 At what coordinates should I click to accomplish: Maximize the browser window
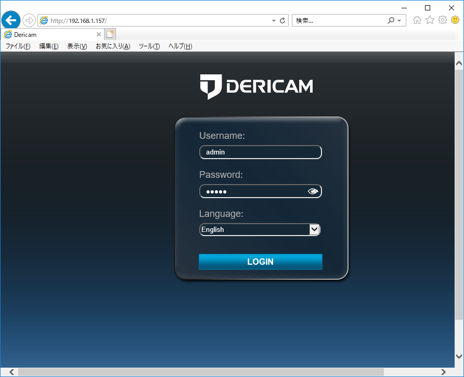click(x=428, y=8)
